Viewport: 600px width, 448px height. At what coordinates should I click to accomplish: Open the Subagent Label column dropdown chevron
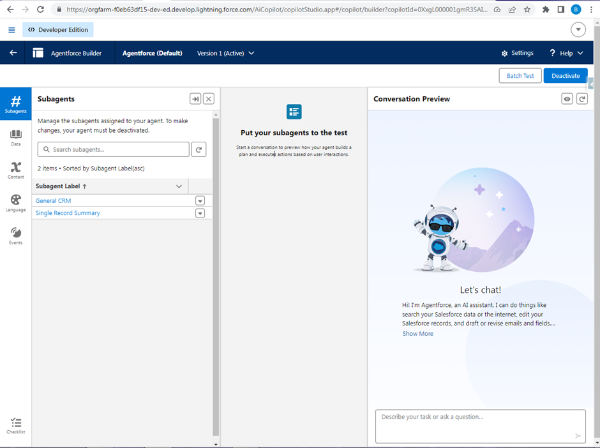pos(179,186)
